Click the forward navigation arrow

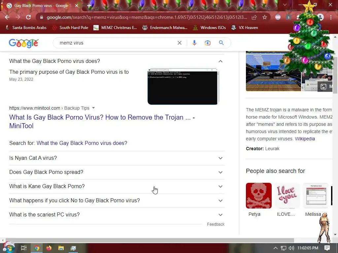(x=18, y=17)
